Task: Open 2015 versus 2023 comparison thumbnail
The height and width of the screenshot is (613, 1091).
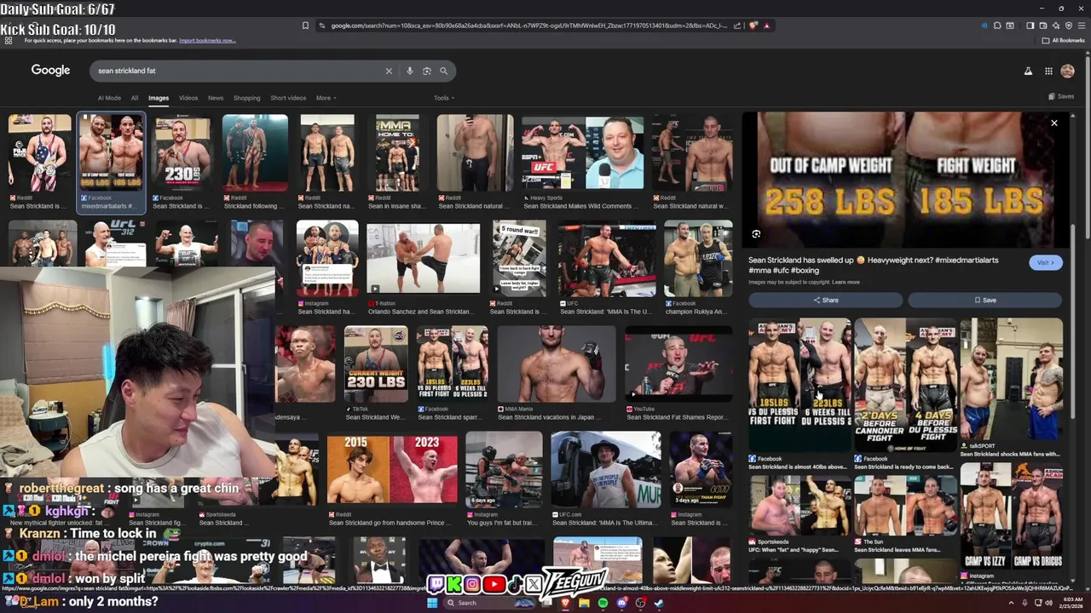Action: [x=392, y=471]
